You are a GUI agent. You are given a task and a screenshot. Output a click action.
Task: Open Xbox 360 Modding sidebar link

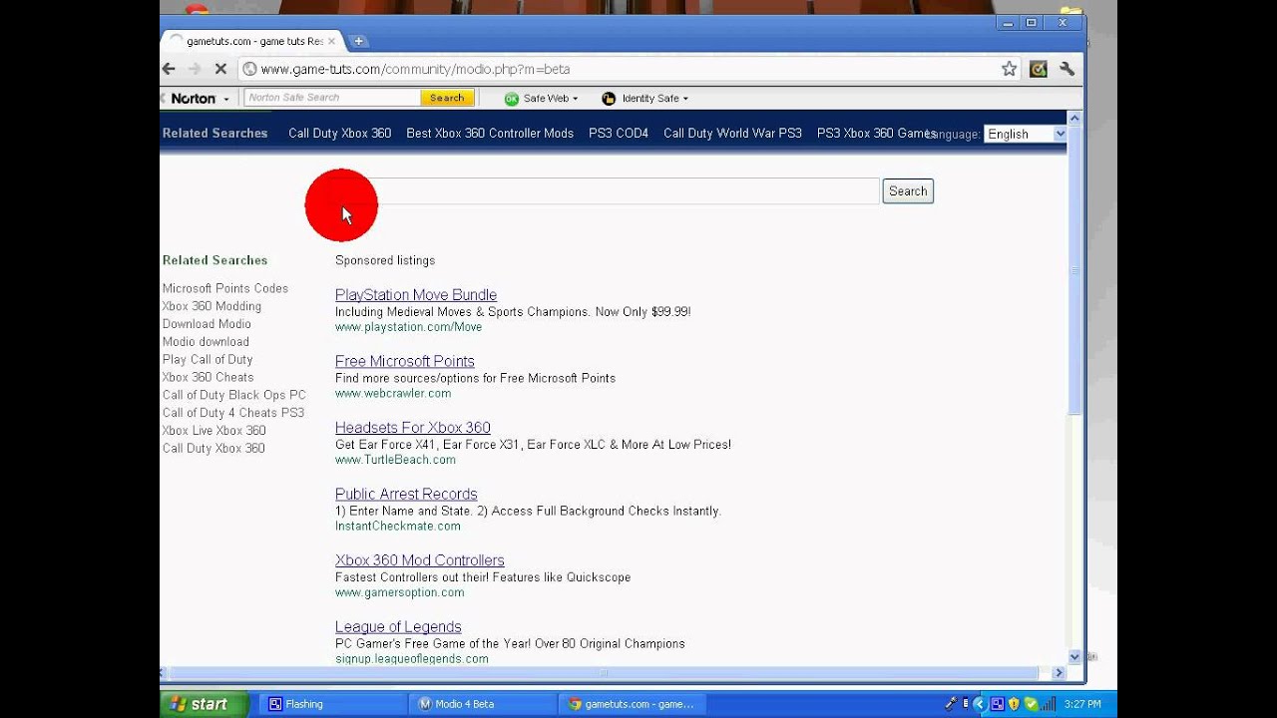[x=212, y=306]
